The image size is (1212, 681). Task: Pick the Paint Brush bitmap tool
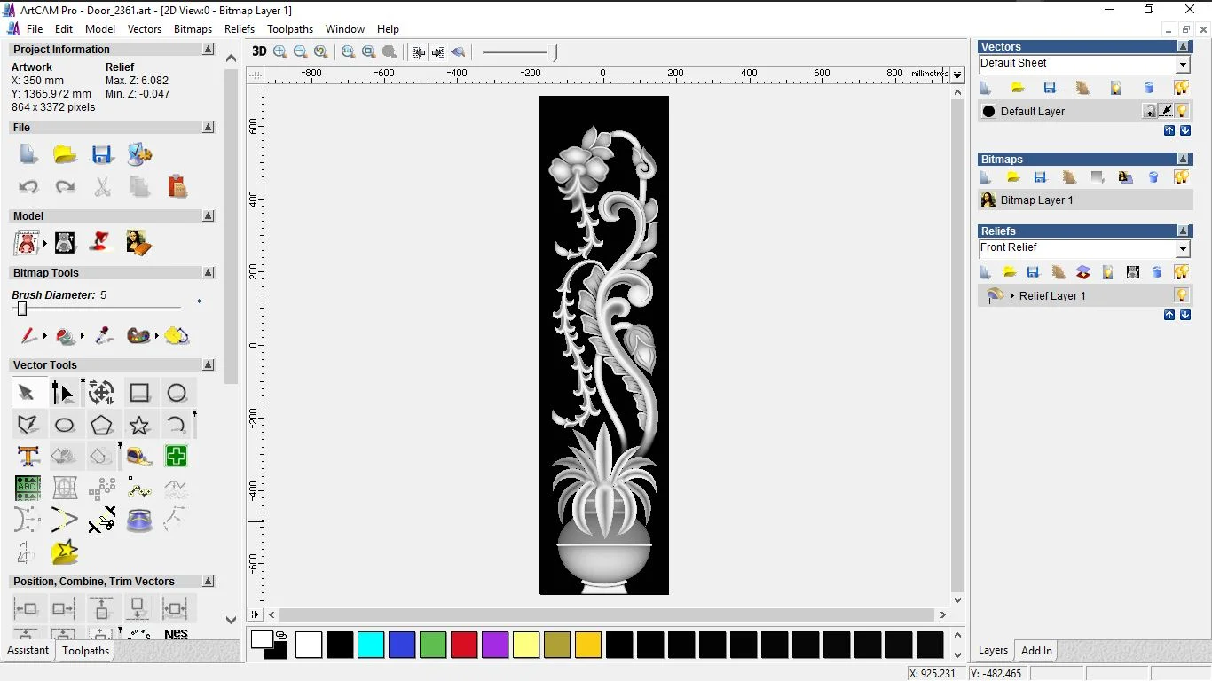pyautogui.click(x=28, y=336)
